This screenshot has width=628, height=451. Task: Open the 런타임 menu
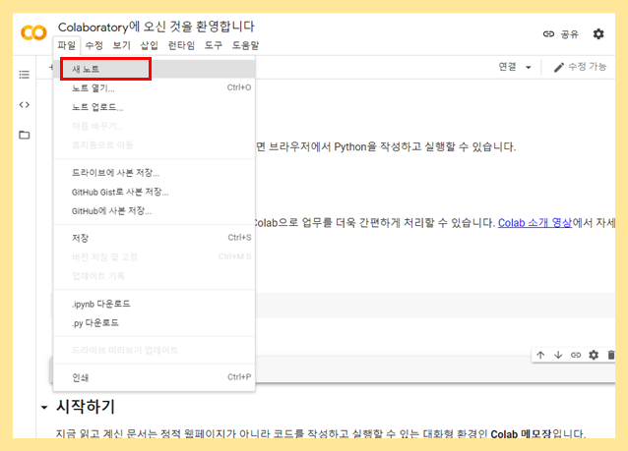pyautogui.click(x=181, y=45)
